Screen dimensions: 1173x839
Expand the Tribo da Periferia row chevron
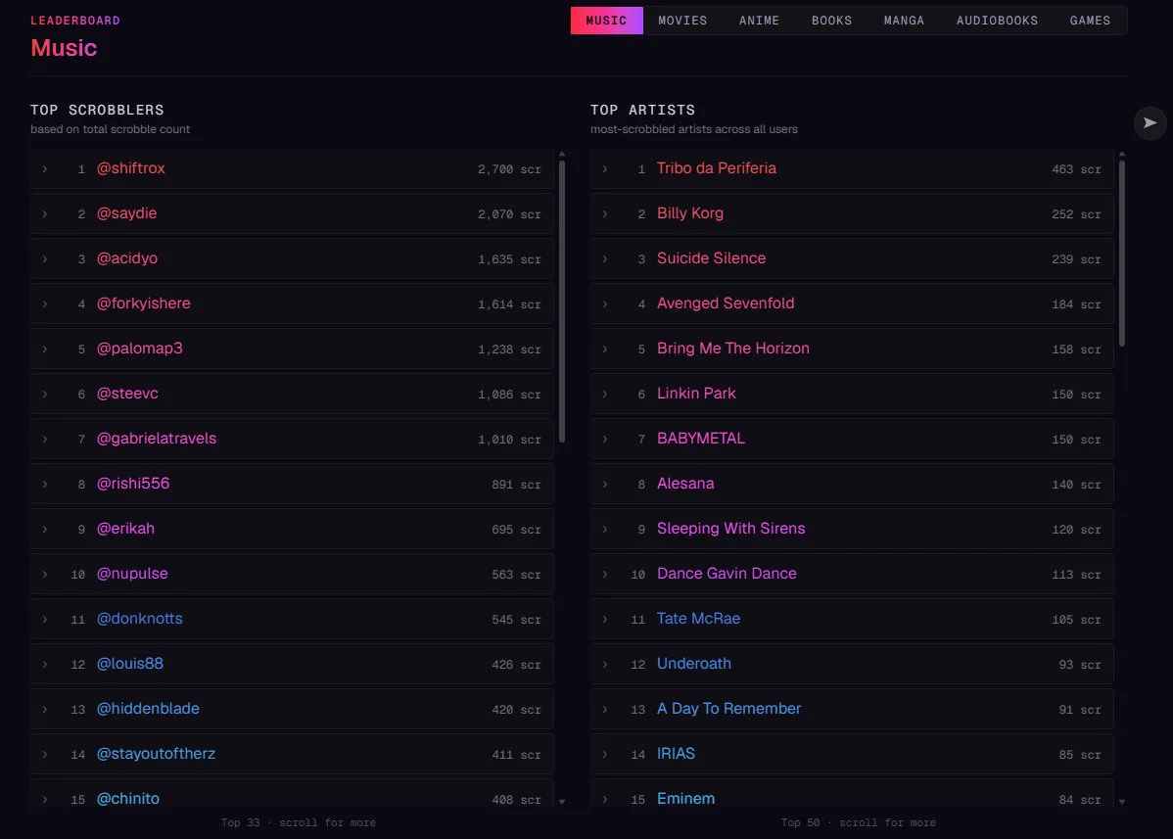pyautogui.click(x=604, y=169)
